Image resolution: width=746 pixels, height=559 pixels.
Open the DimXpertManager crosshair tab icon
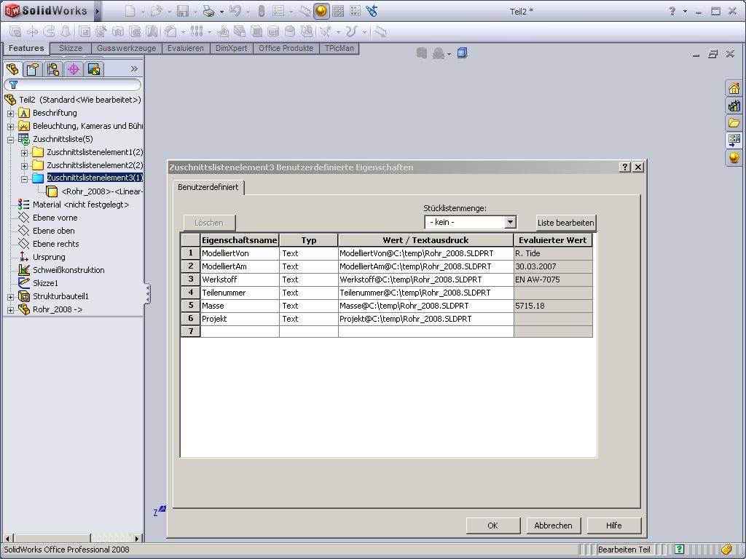(73, 69)
